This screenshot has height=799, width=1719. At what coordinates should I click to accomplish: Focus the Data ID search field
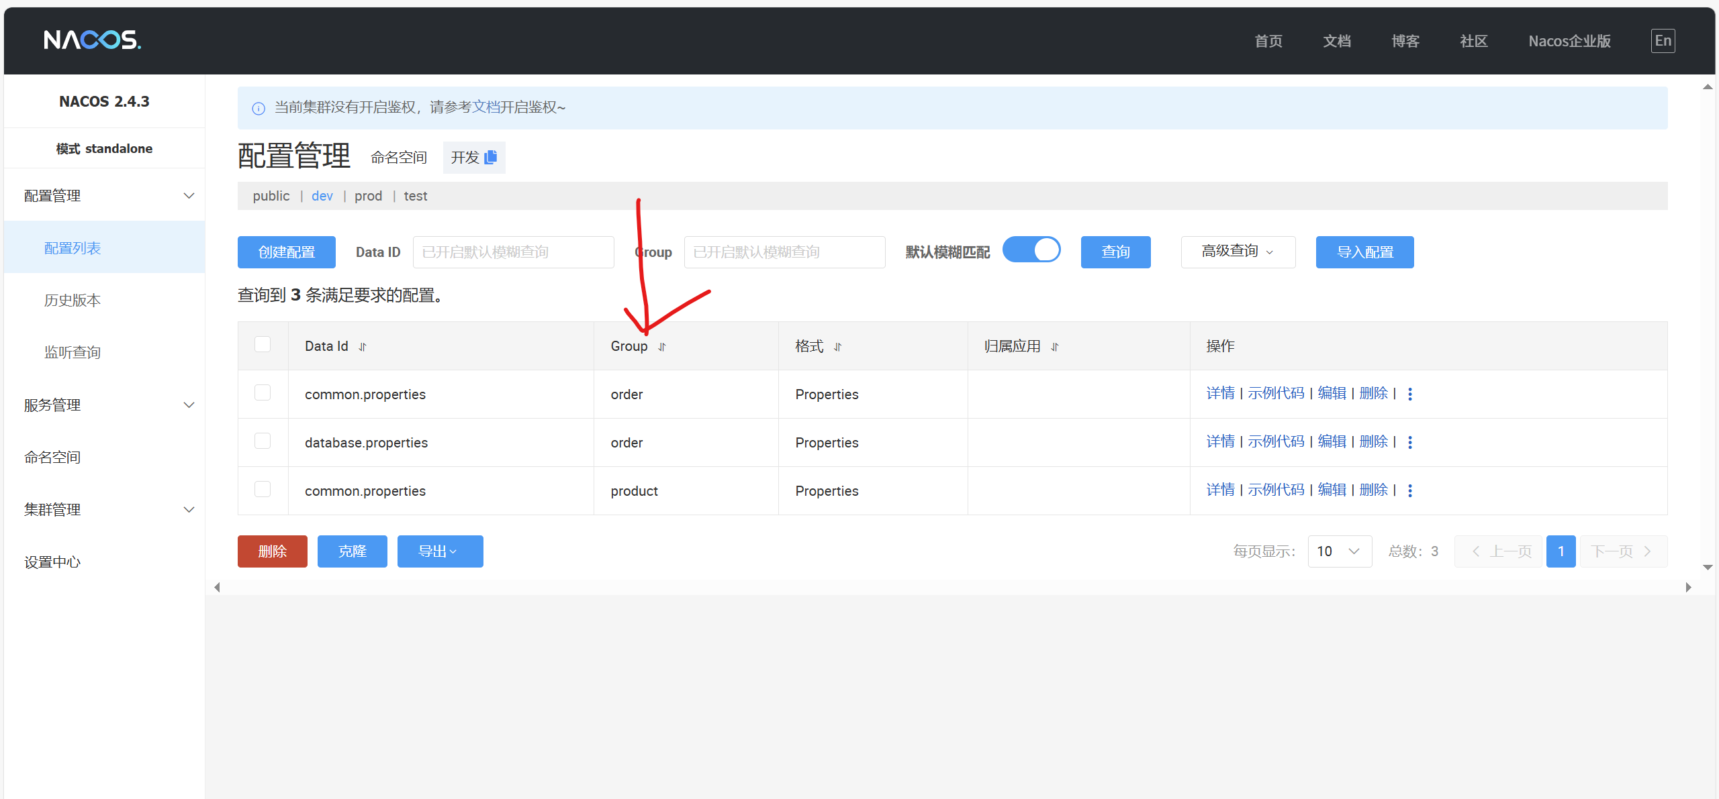pos(513,252)
